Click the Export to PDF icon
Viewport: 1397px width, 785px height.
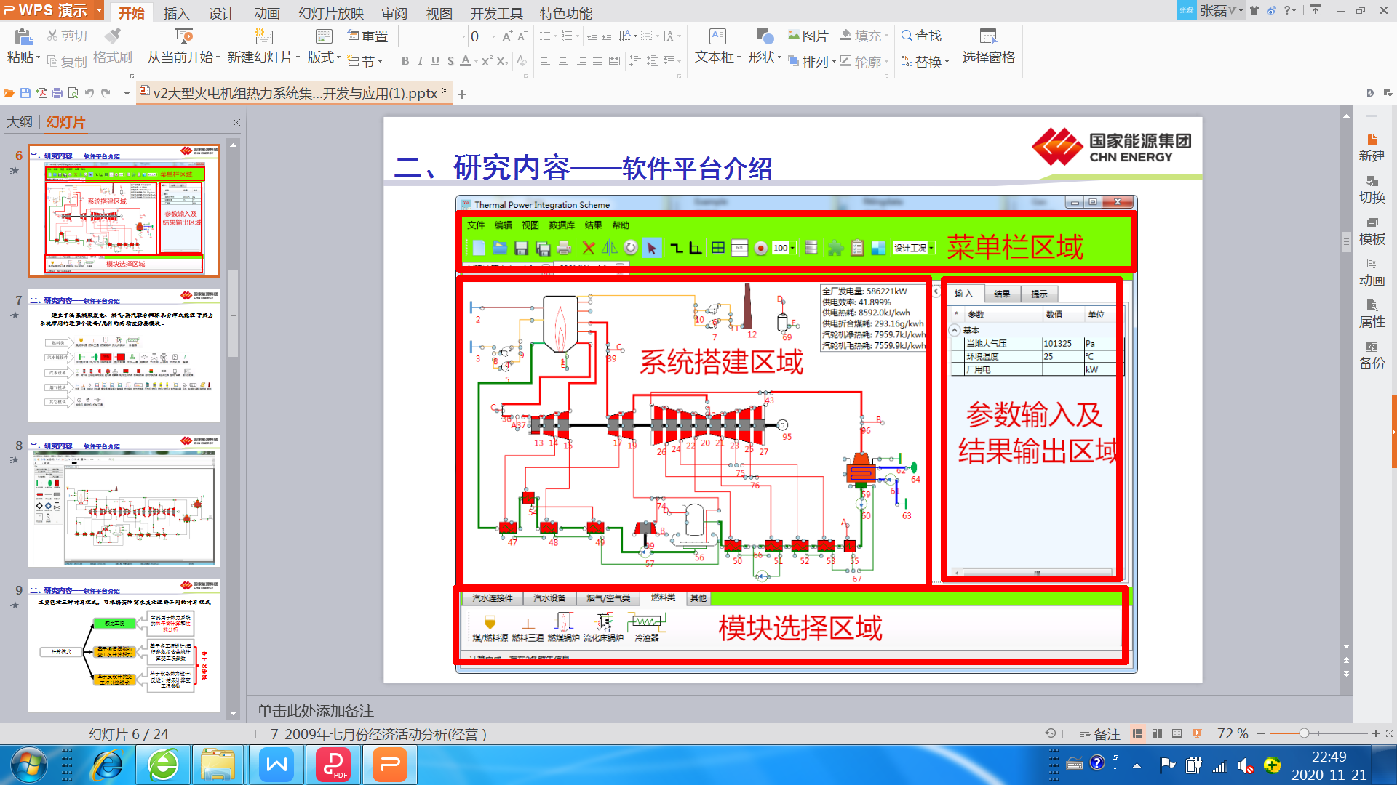[41, 93]
